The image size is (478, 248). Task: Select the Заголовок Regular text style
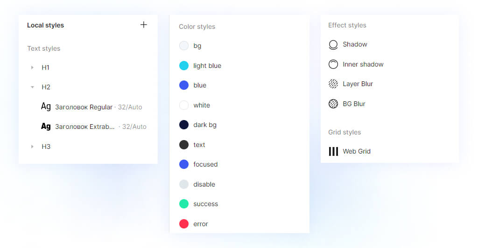[91, 107]
